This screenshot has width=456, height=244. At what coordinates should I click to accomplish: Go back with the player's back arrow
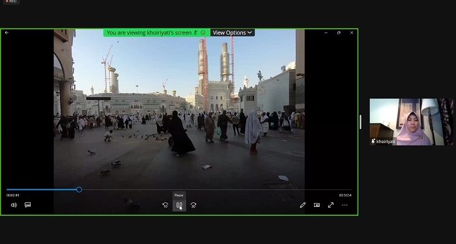(x=7, y=33)
